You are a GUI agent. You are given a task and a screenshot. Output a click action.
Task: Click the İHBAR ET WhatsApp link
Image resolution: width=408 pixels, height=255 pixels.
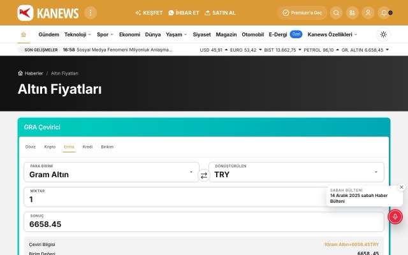pyautogui.click(x=184, y=13)
